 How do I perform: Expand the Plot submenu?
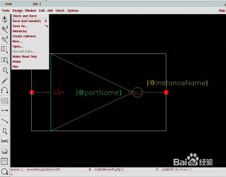(x=30, y=67)
